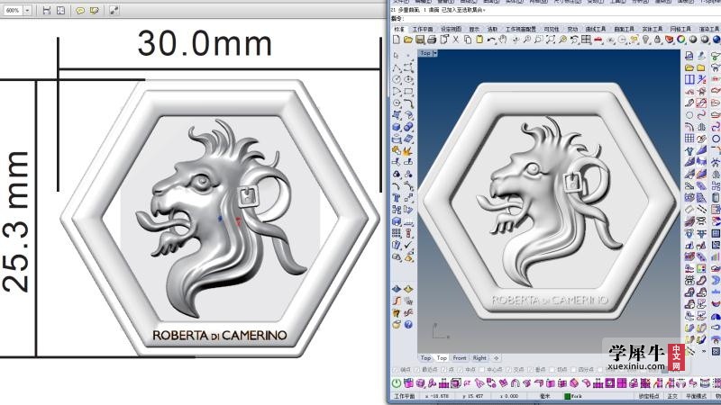
Task: Select the Box solid tool in sidebar
Action: tap(397, 127)
